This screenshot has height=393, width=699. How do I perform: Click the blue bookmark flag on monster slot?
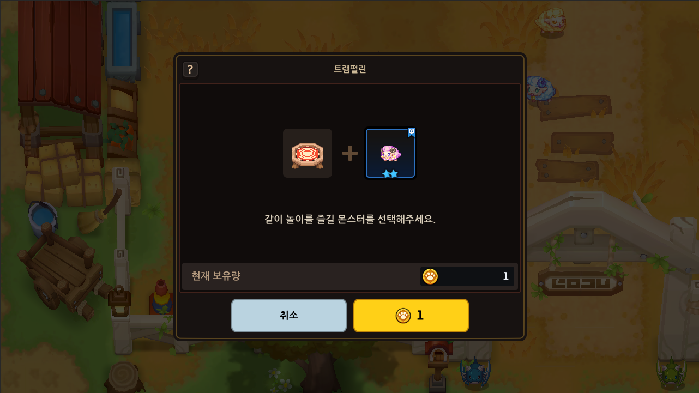tap(411, 133)
